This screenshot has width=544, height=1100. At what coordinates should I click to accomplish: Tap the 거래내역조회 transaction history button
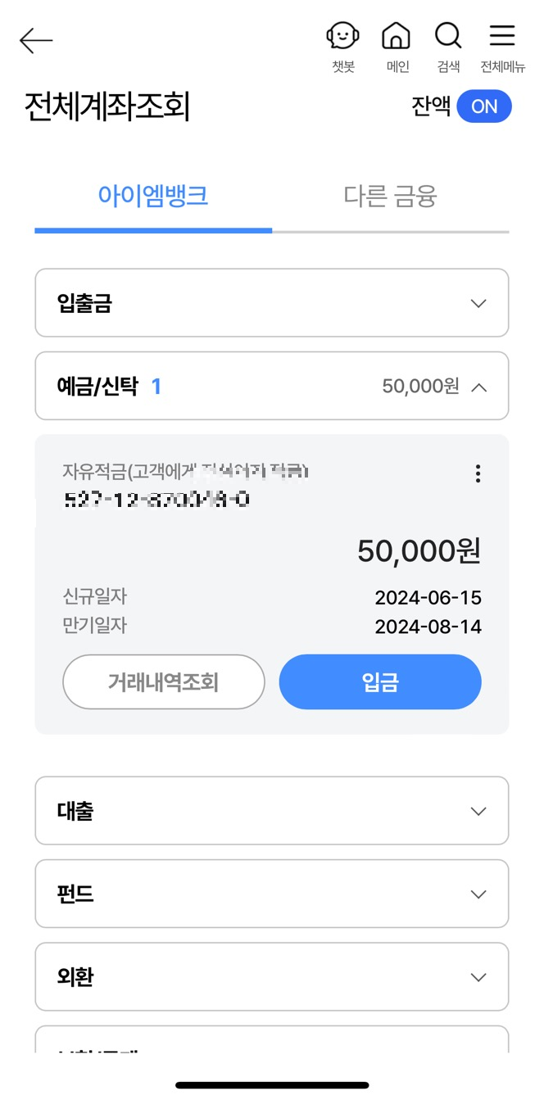pos(163,681)
